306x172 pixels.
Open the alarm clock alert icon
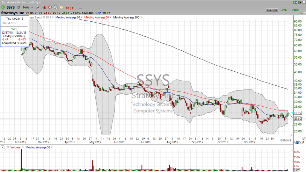pyautogui.click(x=50, y=7)
